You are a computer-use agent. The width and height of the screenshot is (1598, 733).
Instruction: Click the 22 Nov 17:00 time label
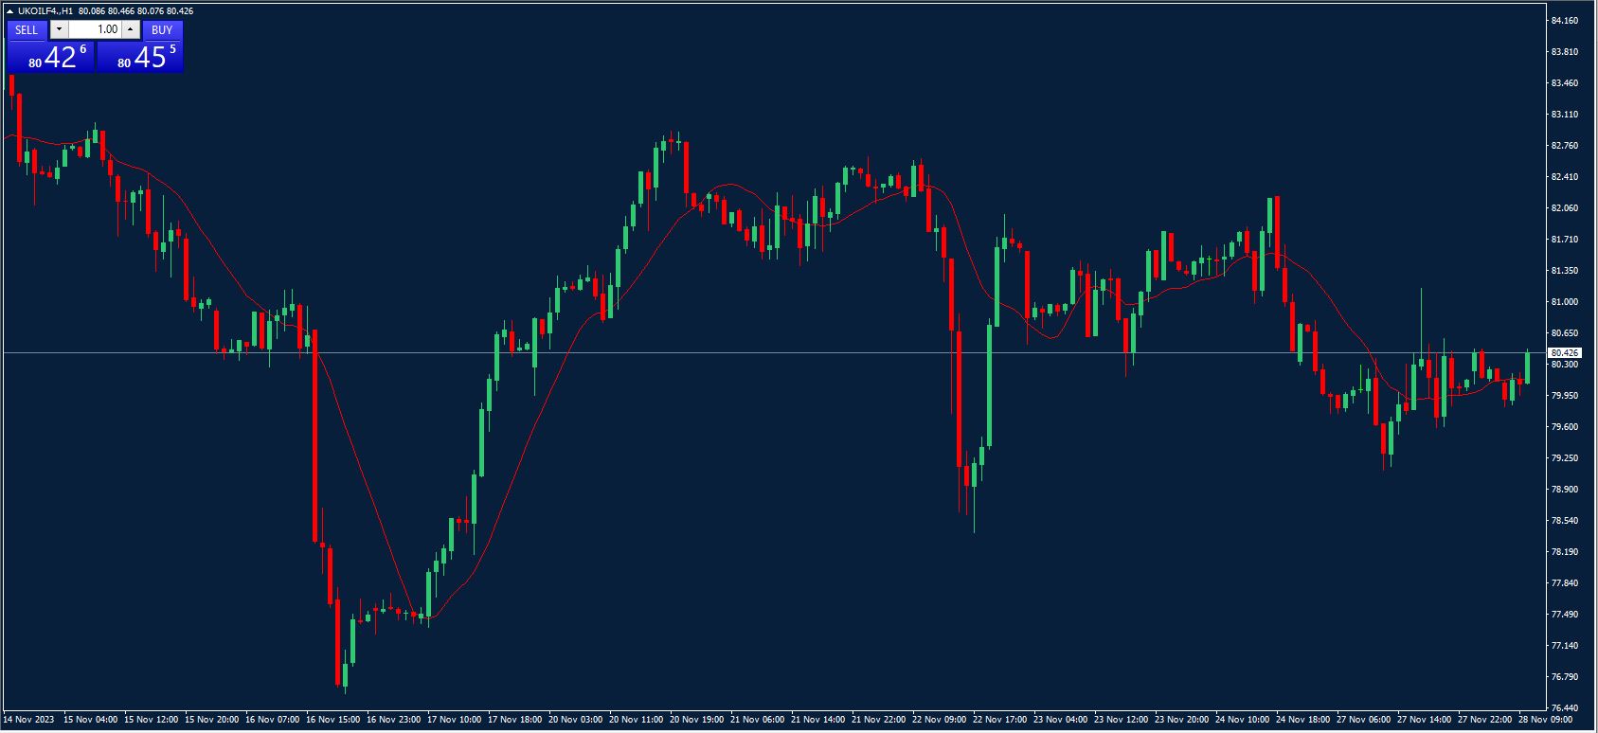tap(1000, 720)
